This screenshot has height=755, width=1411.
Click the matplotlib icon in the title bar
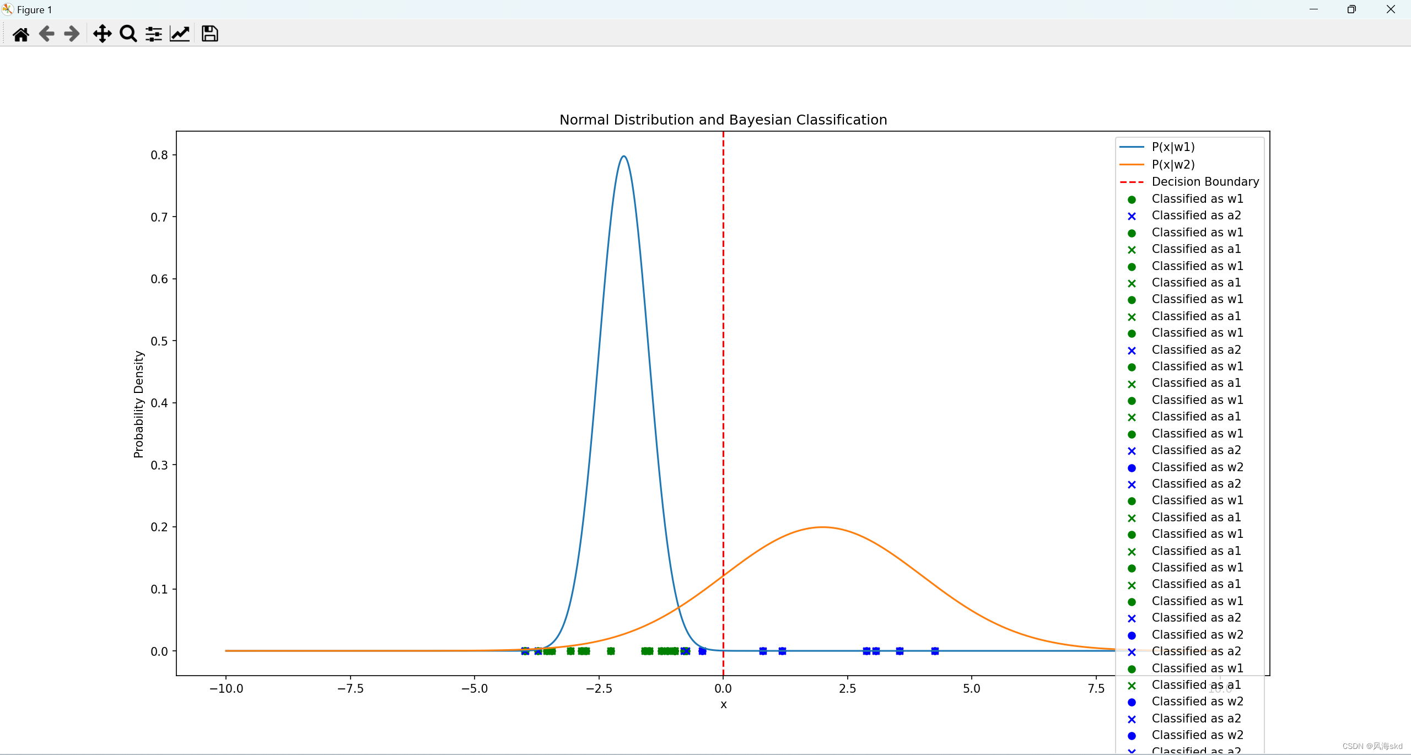(8, 9)
